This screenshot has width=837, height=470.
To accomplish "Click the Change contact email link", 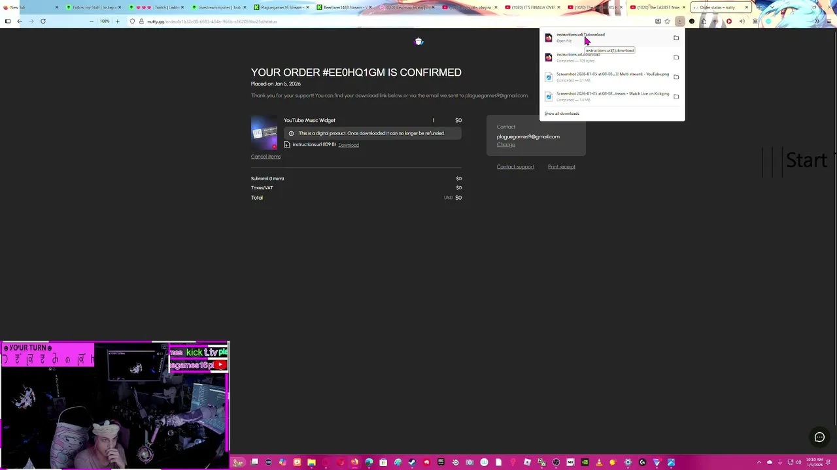I will [505, 145].
